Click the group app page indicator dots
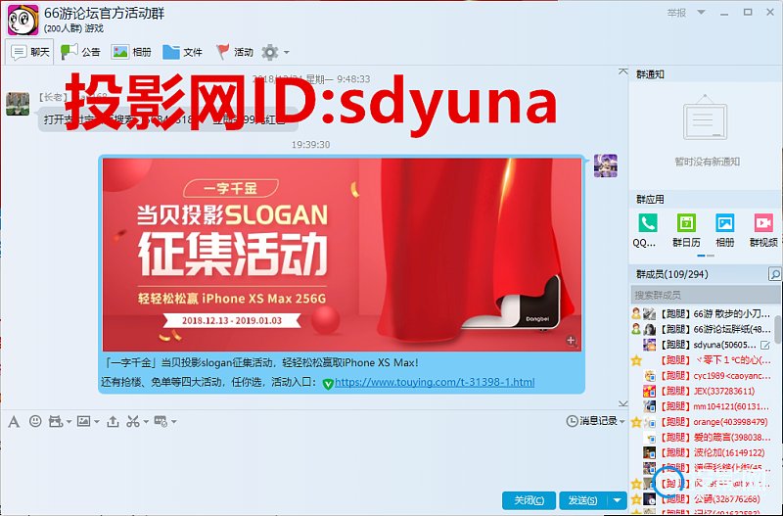783x516 pixels. [706, 256]
